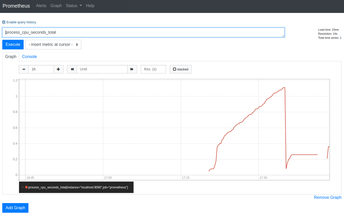Select the Graph tab

click(11, 57)
